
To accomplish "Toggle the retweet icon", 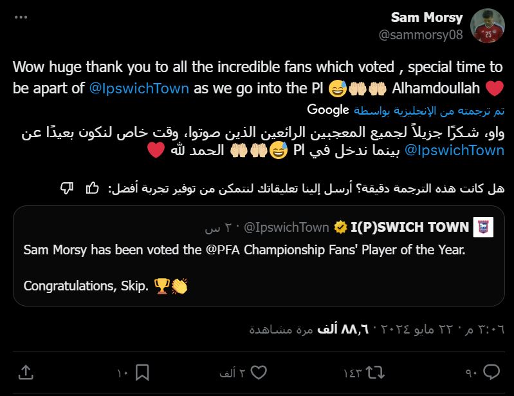I will click(x=374, y=372).
